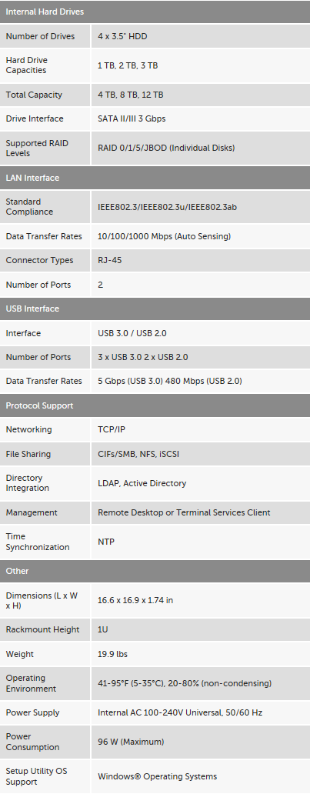This screenshot has height=794, width=310.
Task: Select the 96 W (Maximum) power consumption value
Action: coord(131,742)
